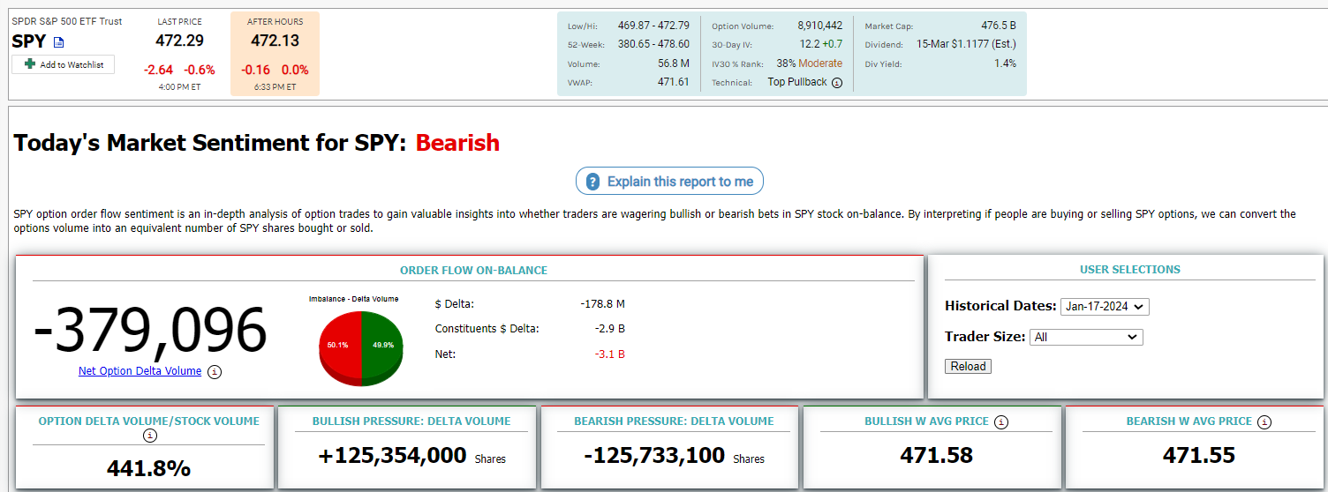Click the document icon next to SPY
Viewport: 1328px width, 492px height.
coord(59,42)
